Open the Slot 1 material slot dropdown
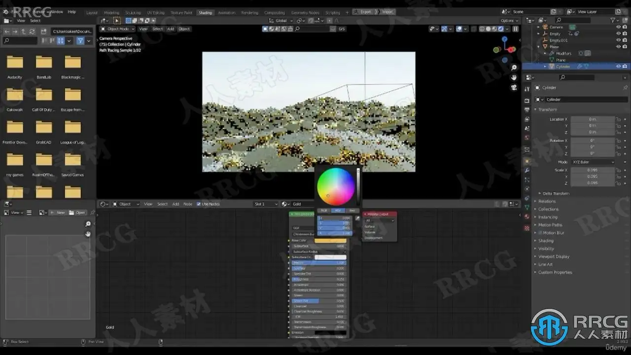631x355 pixels. pyautogui.click(x=266, y=204)
